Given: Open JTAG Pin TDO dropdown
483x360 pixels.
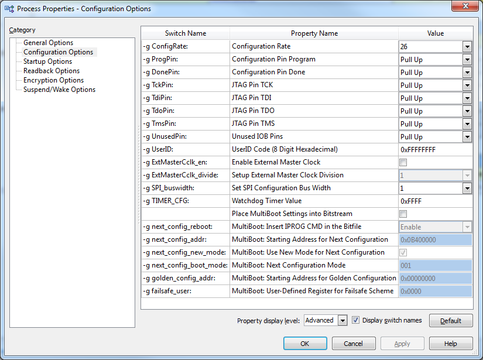Looking at the screenshot, I should pos(467,111).
